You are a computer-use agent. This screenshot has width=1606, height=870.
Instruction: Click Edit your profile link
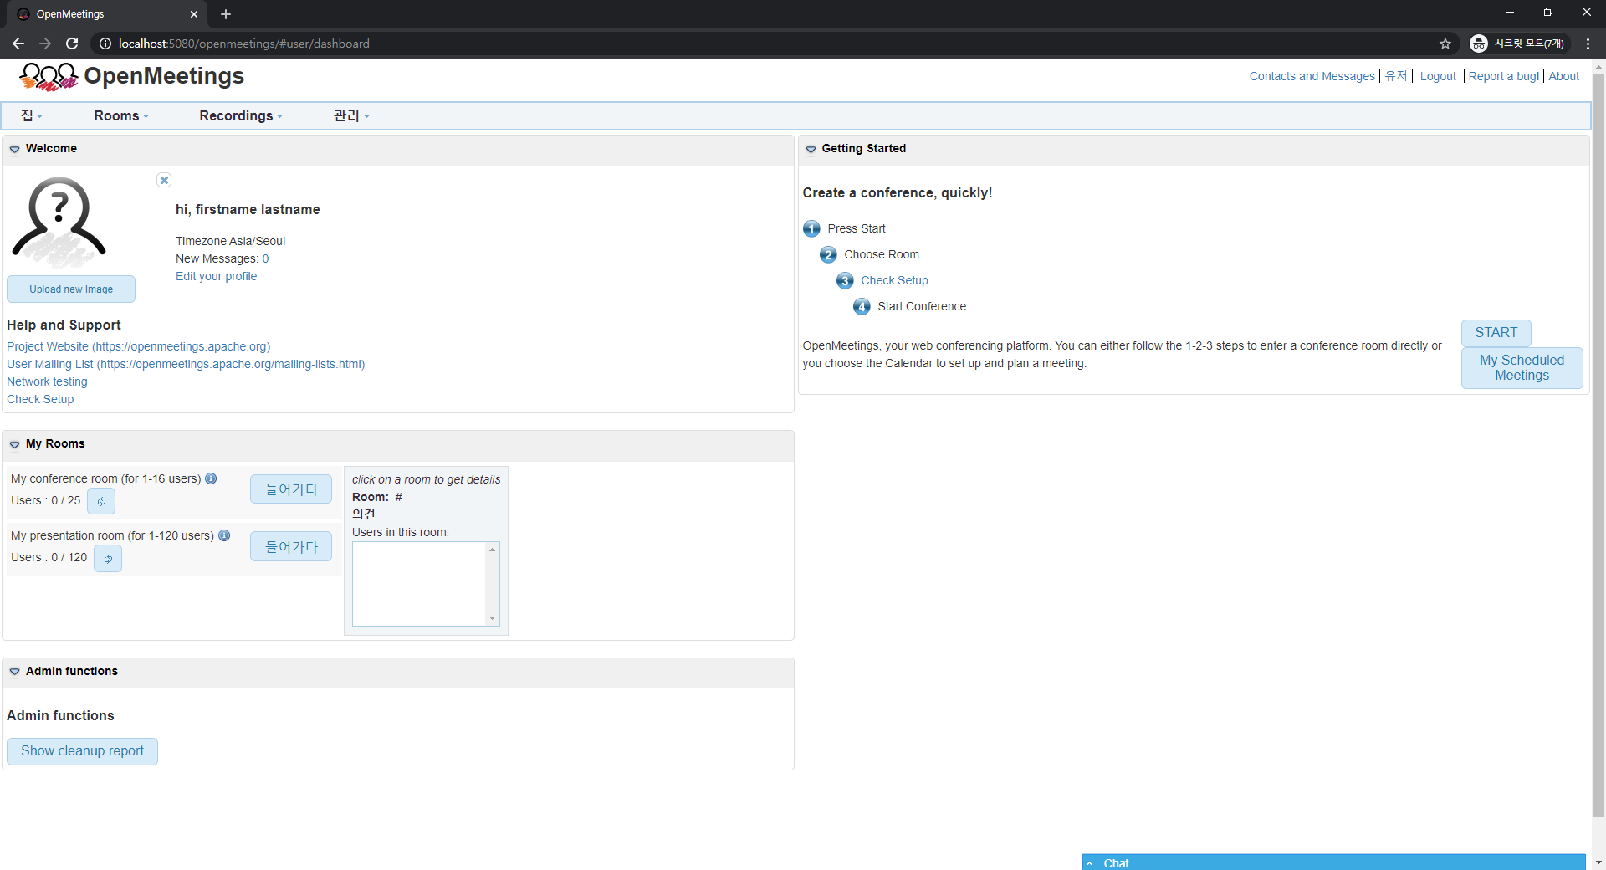(216, 276)
